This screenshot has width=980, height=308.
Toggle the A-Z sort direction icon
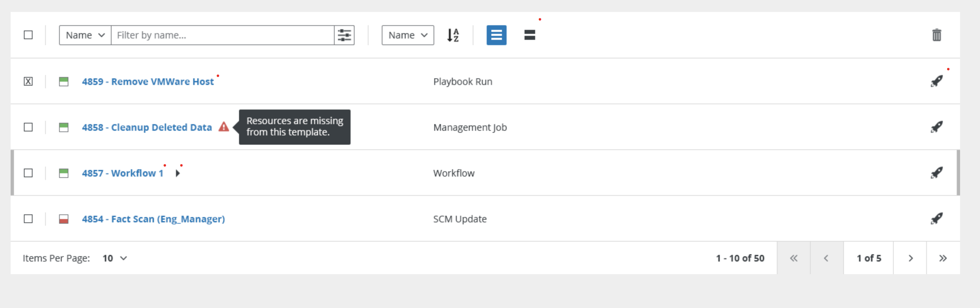coord(453,35)
